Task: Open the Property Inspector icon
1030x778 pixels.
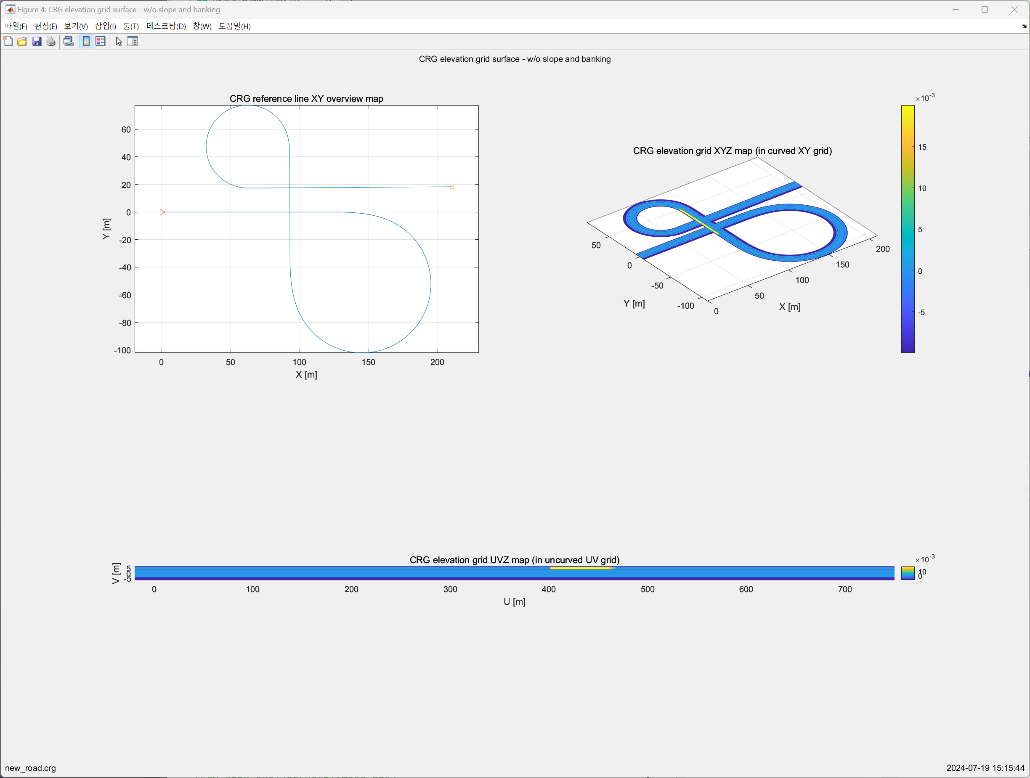Action: [x=133, y=41]
